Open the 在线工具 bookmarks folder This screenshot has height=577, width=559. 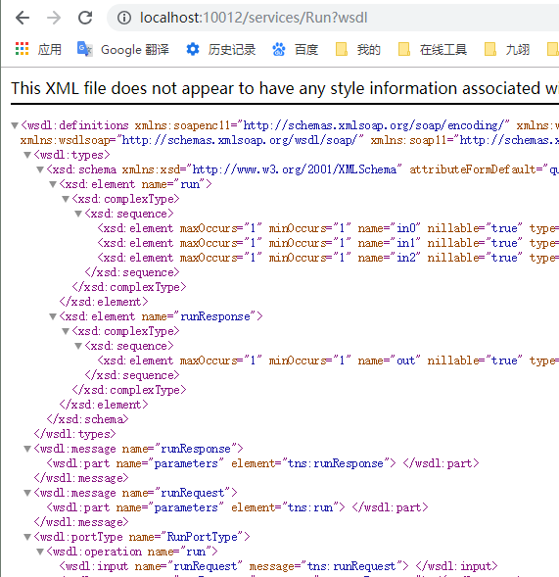(433, 49)
